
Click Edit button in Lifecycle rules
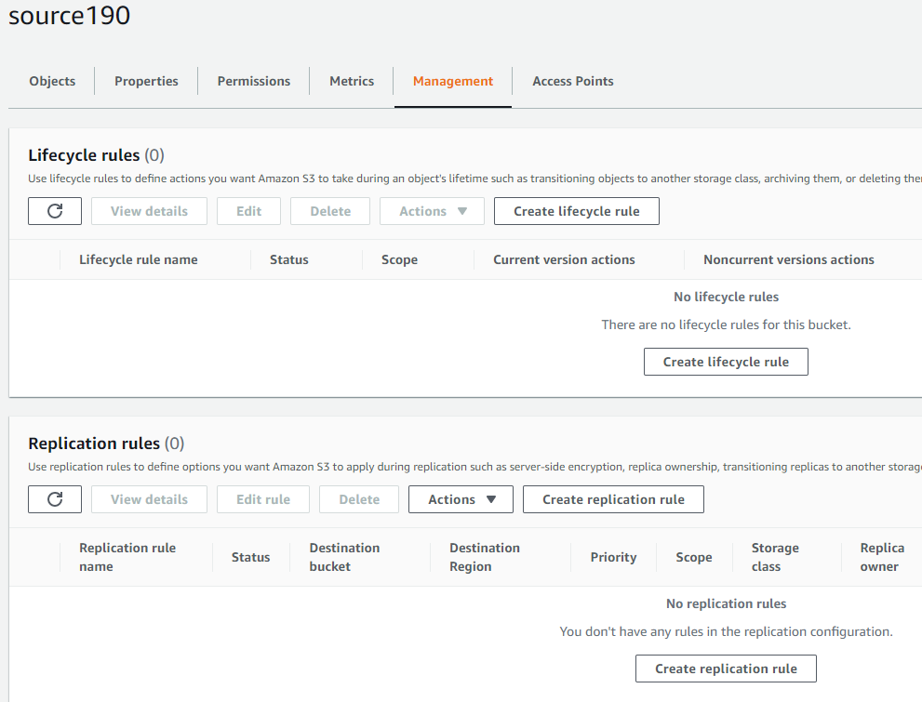point(248,211)
